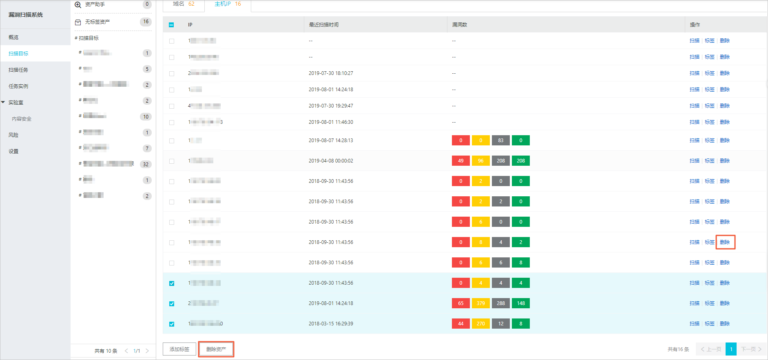Click the 添加标签 button
Screen dimensions: 768x360
[179, 349]
